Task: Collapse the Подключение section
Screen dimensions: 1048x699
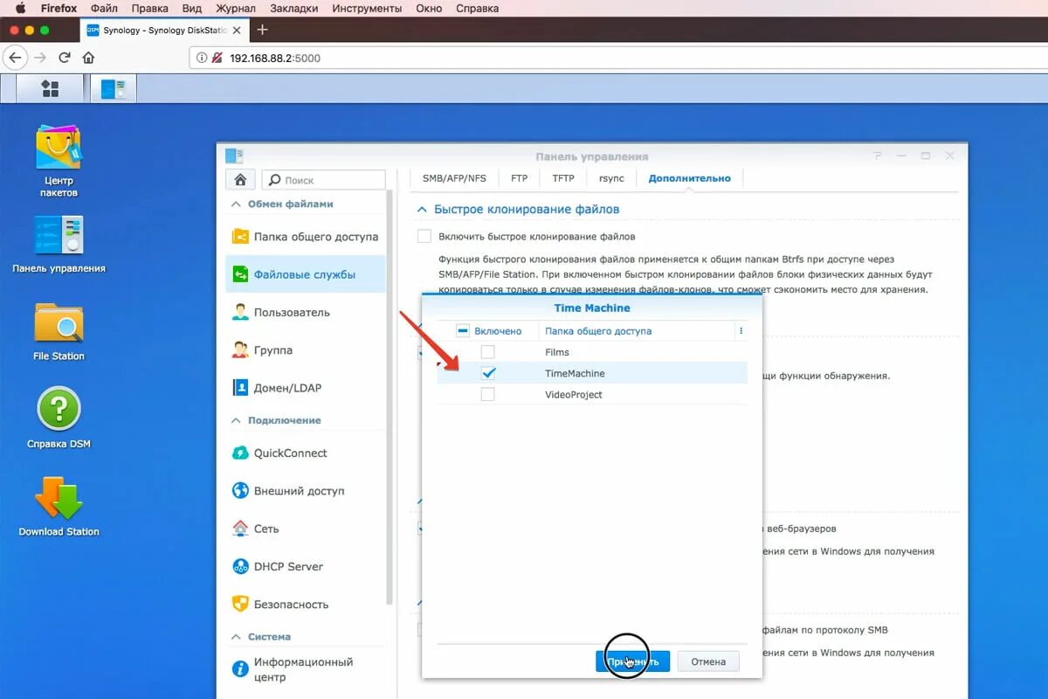Action: click(235, 420)
